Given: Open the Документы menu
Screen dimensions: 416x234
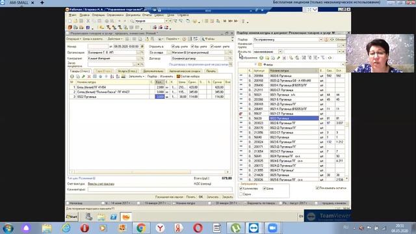Looking at the screenshot, I should tap(133, 15).
